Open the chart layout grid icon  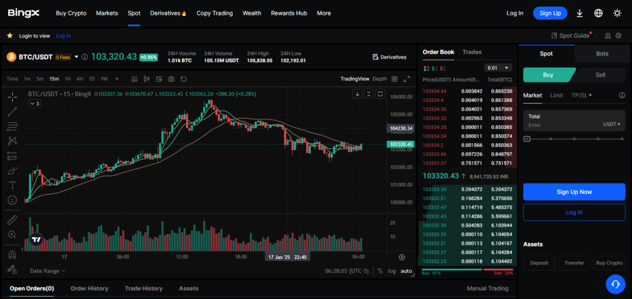(394, 78)
